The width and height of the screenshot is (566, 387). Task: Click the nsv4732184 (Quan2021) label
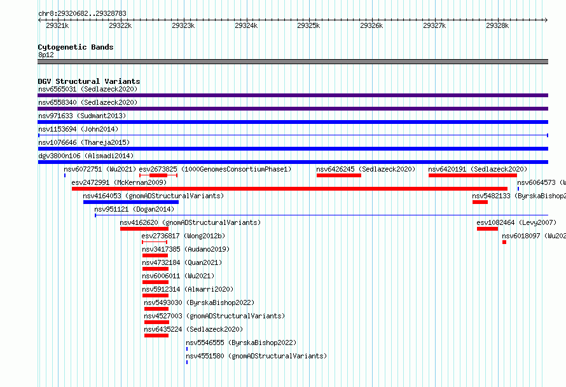click(182, 262)
